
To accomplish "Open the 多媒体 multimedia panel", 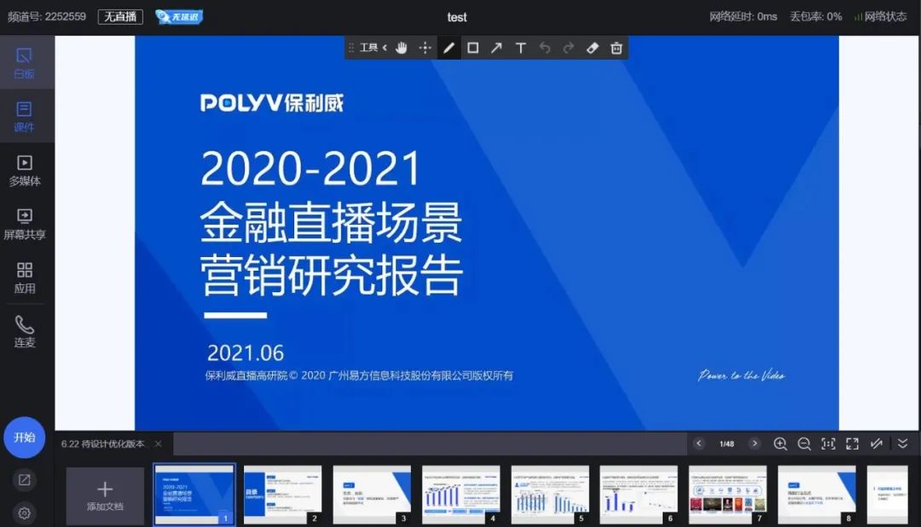I will click(x=24, y=170).
